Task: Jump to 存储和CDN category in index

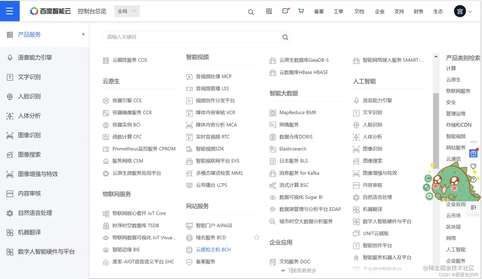Action: [x=459, y=125]
